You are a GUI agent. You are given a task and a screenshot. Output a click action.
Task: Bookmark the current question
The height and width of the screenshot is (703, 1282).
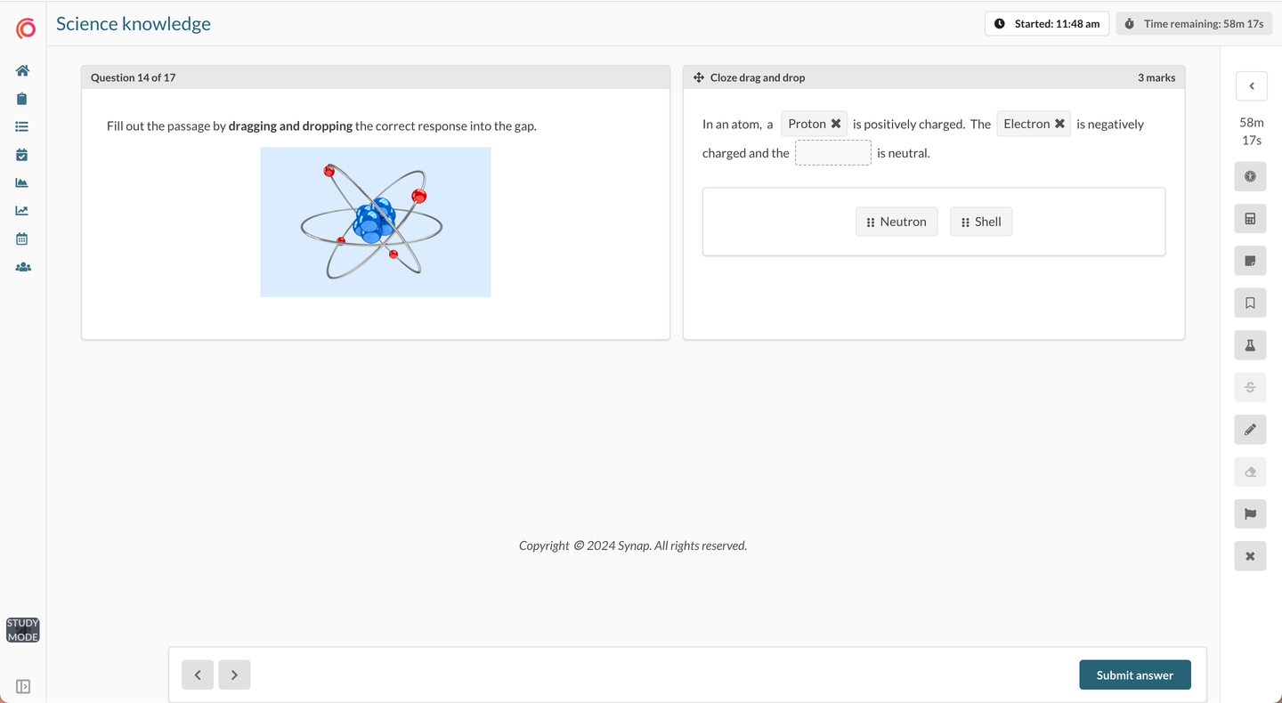pyautogui.click(x=1250, y=303)
